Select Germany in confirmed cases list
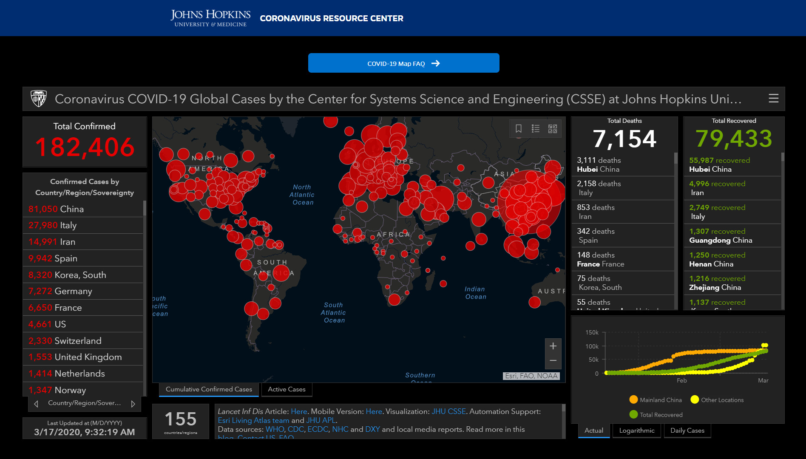 (x=83, y=291)
